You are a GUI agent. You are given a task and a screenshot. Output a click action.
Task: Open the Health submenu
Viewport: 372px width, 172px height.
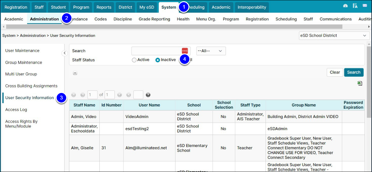click(183, 19)
